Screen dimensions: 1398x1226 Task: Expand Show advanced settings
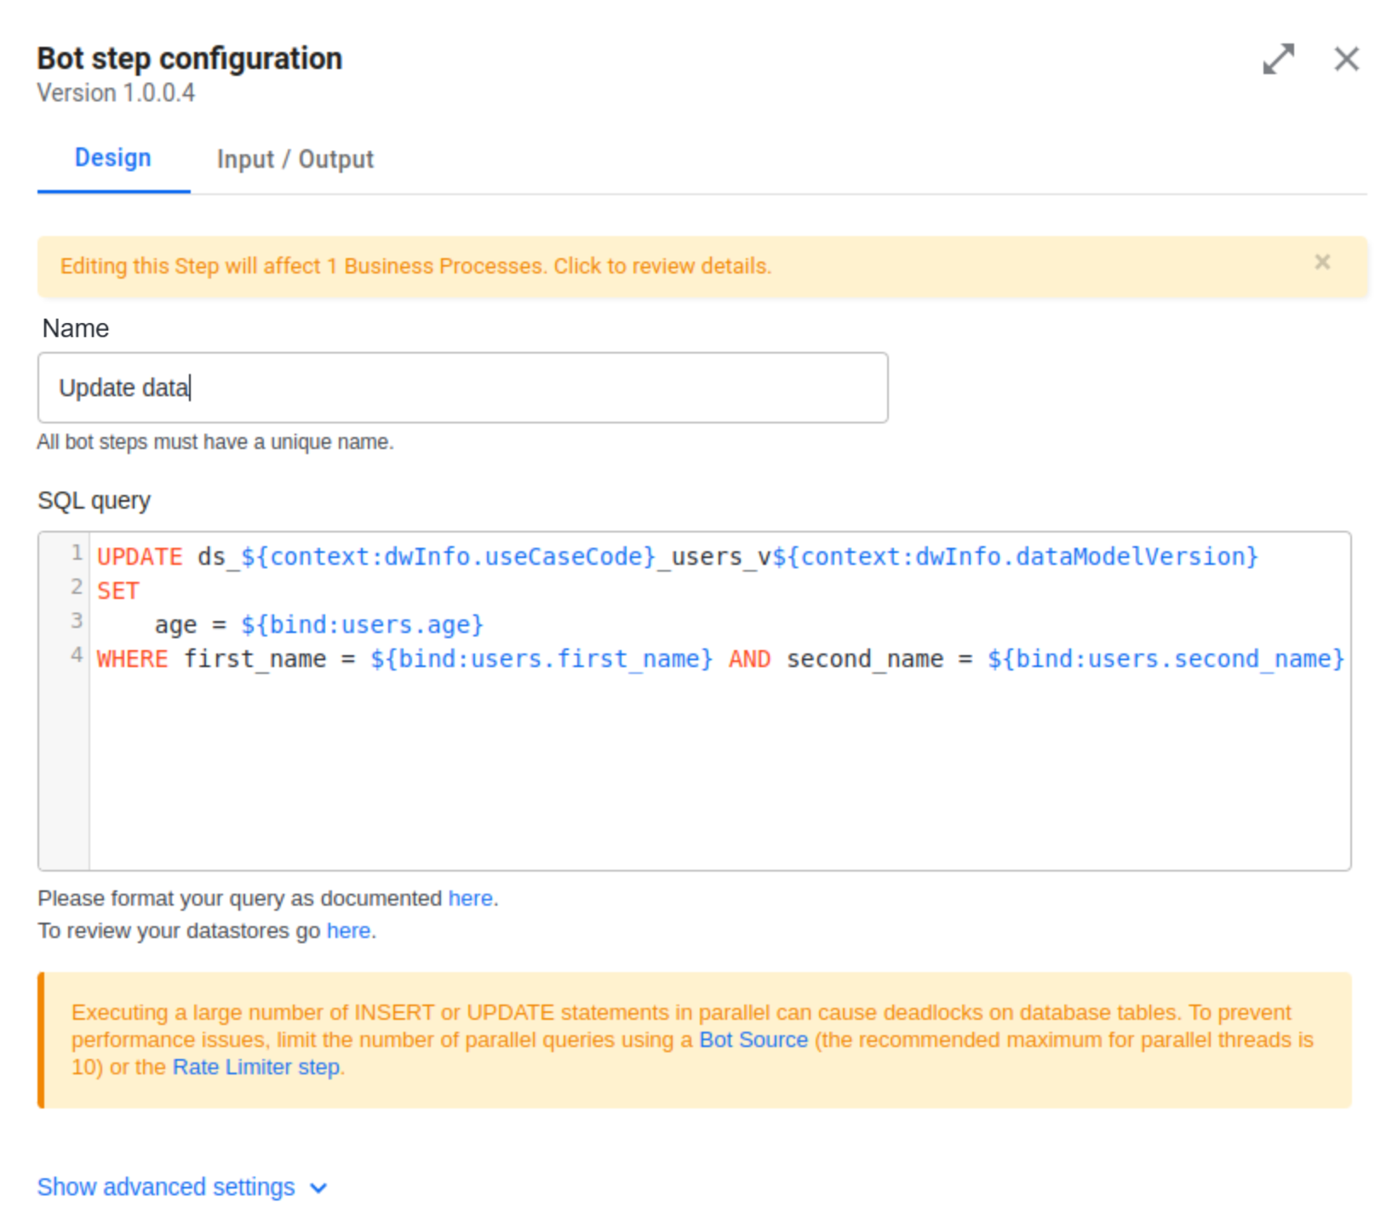click(182, 1187)
